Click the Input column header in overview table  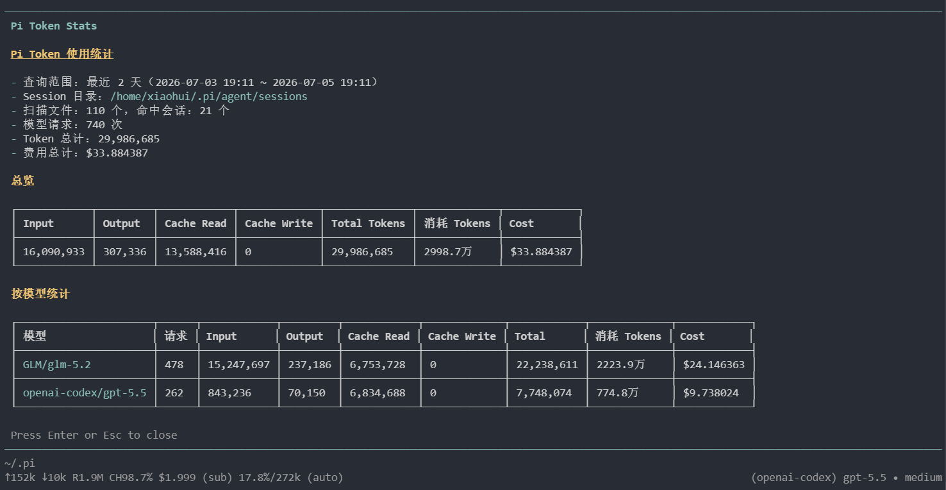pos(38,224)
